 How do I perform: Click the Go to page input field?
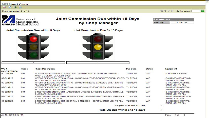196,11
